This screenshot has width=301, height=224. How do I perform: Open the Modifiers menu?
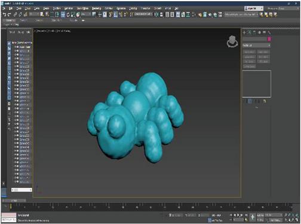pos(57,8)
